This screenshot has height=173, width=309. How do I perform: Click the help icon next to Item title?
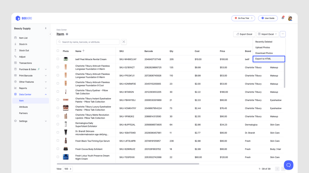67,34
